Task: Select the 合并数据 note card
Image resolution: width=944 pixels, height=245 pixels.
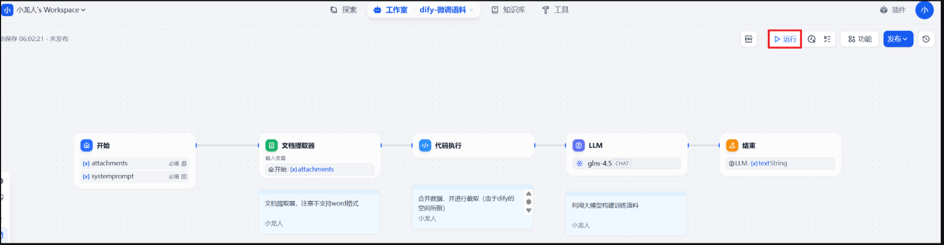Action: pos(472,208)
